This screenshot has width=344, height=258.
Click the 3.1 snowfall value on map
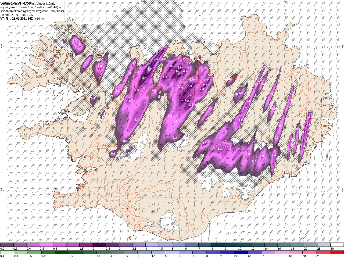(185, 91)
